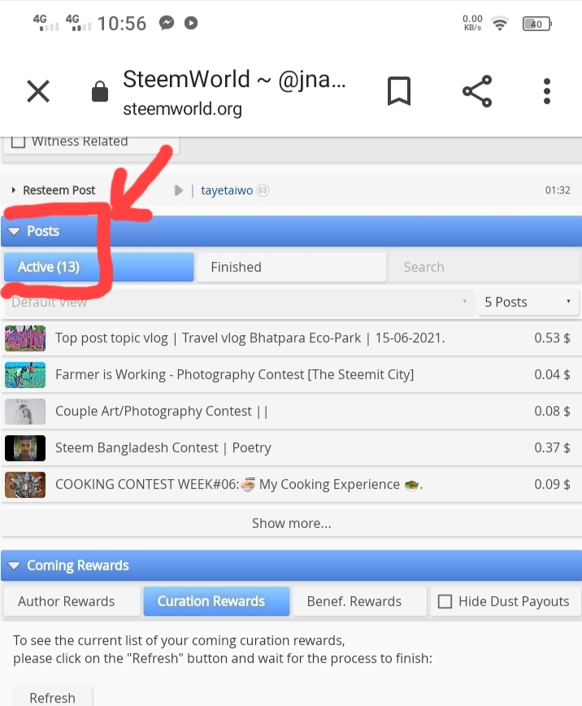Click the 0.53 $ payout value
Viewport: 582px width, 706px height.
point(552,338)
